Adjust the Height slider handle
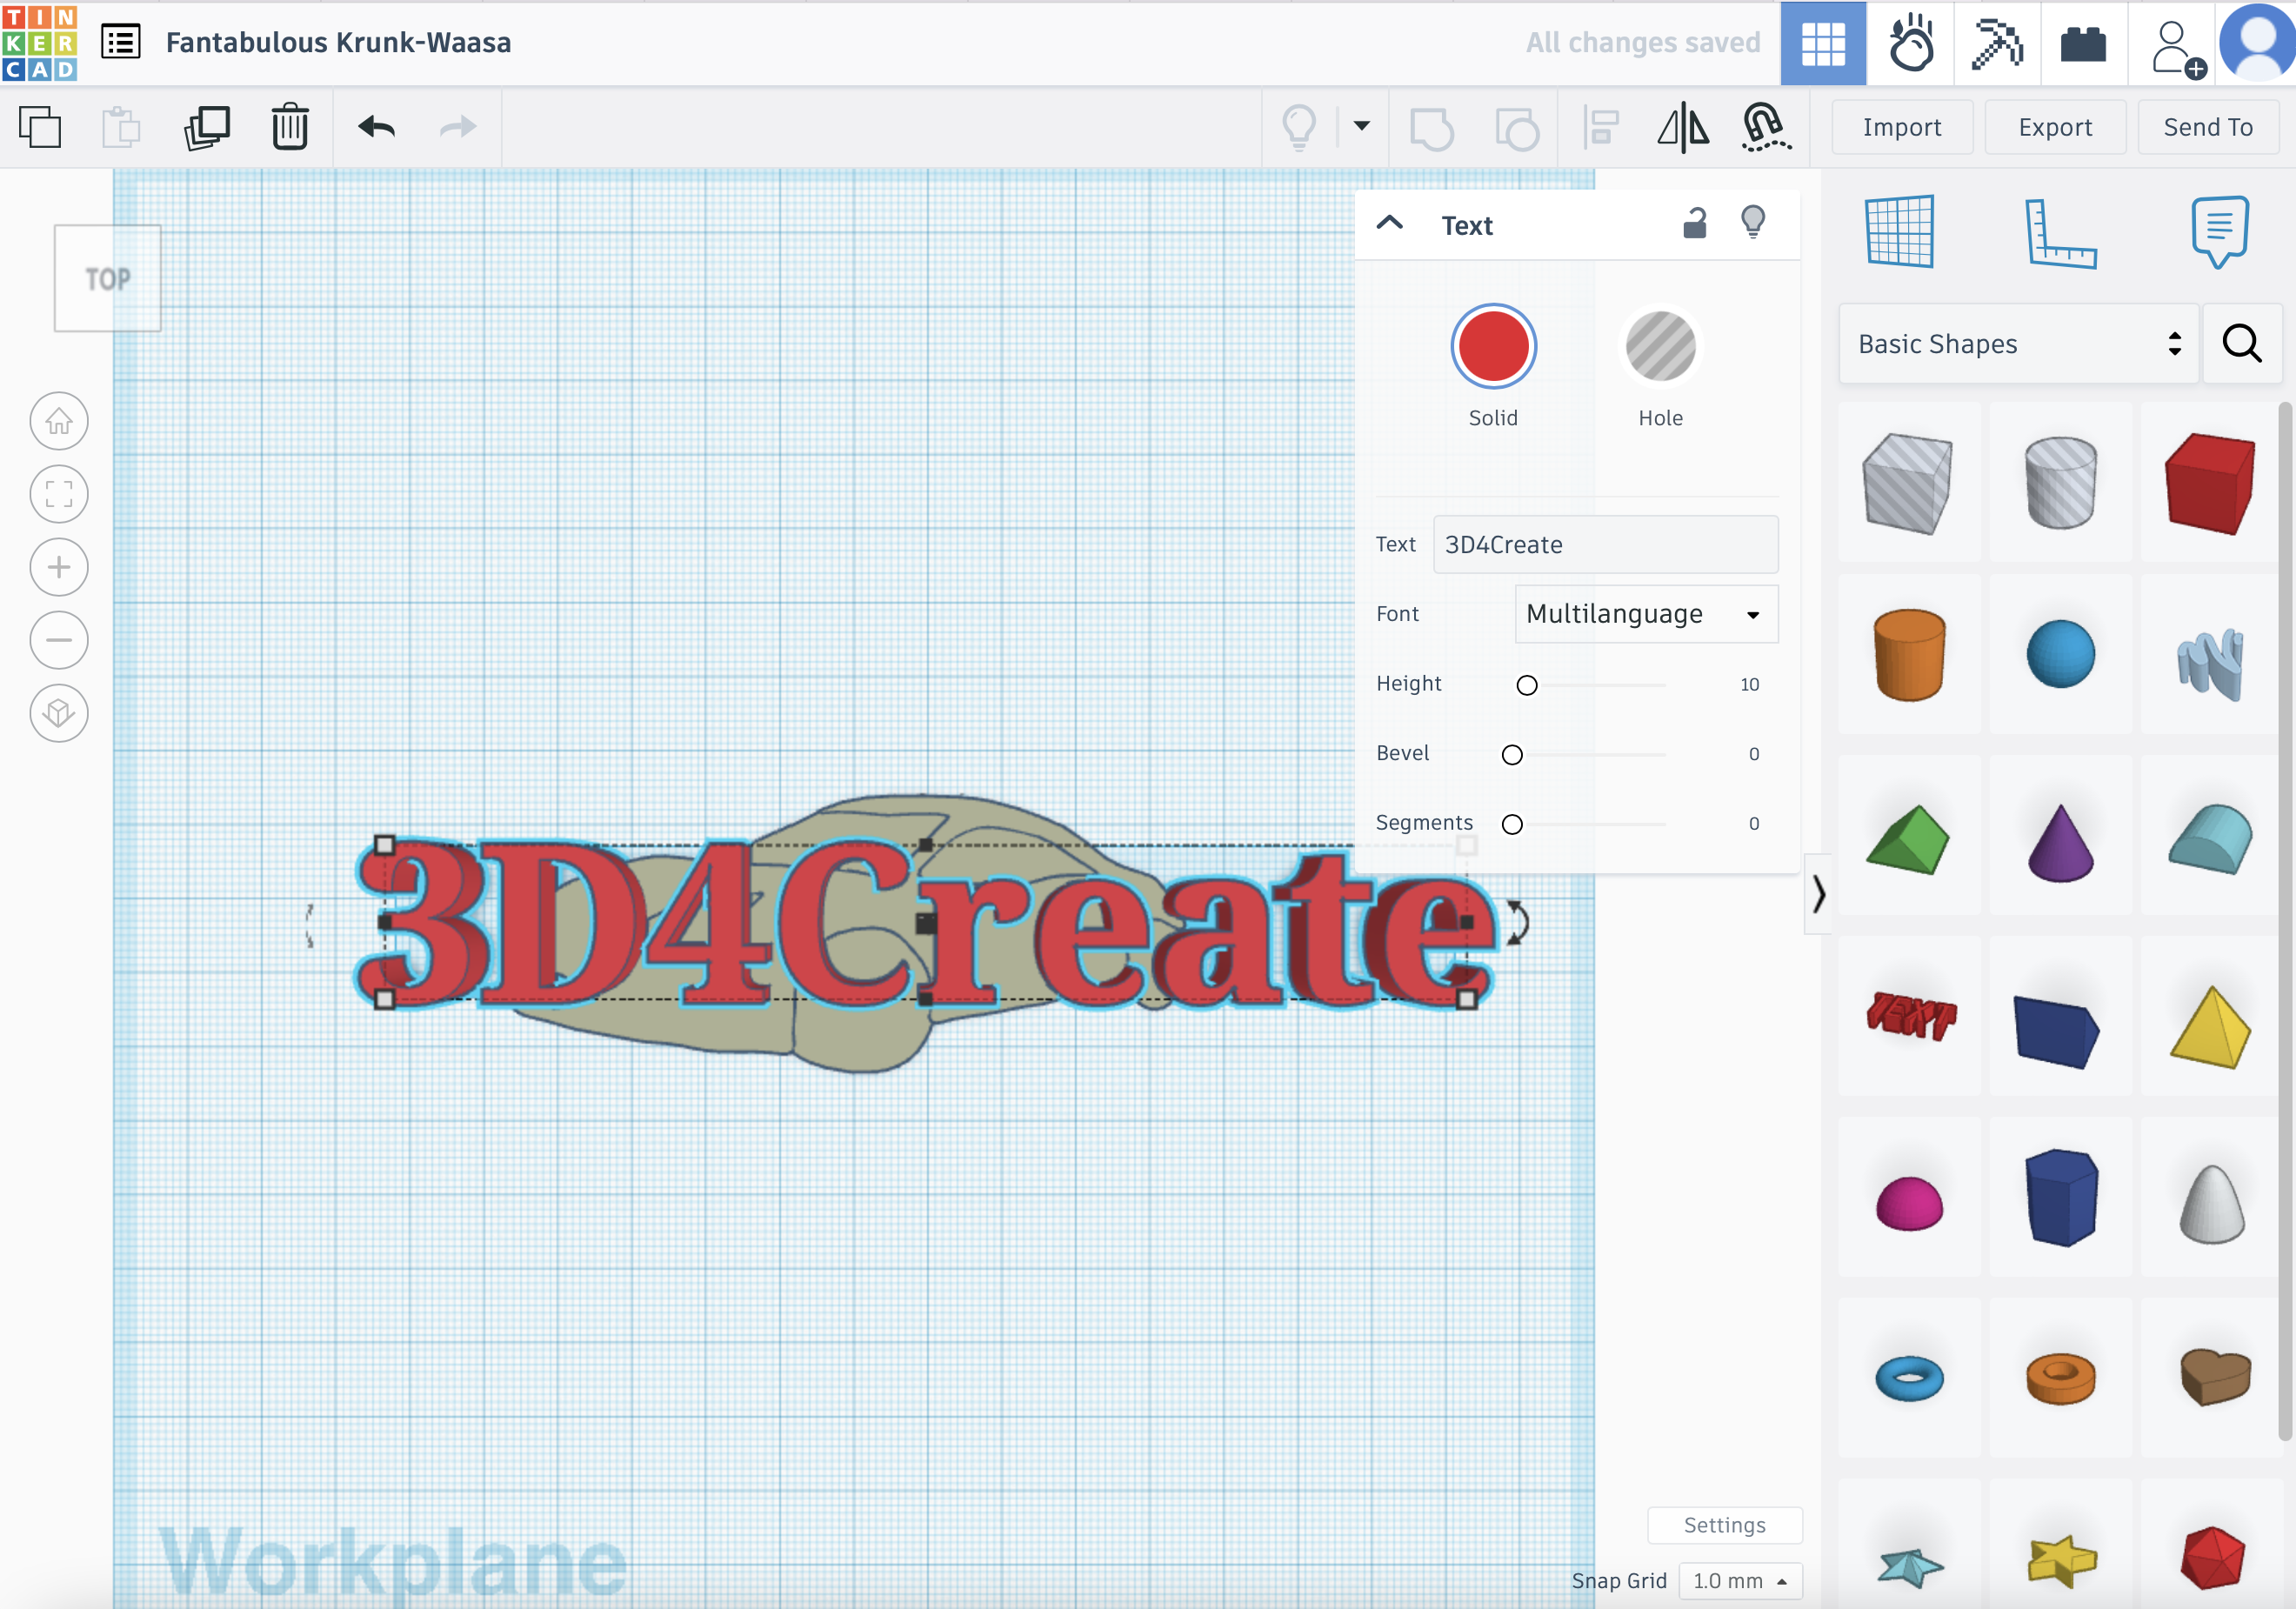 tap(1526, 685)
